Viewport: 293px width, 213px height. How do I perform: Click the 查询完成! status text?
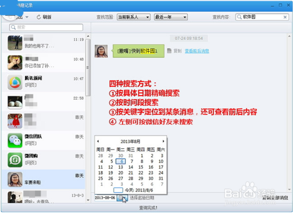[148, 208]
